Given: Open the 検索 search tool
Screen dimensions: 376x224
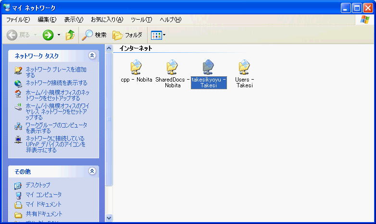Looking at the screenshot, I should [x=94, y=35].
